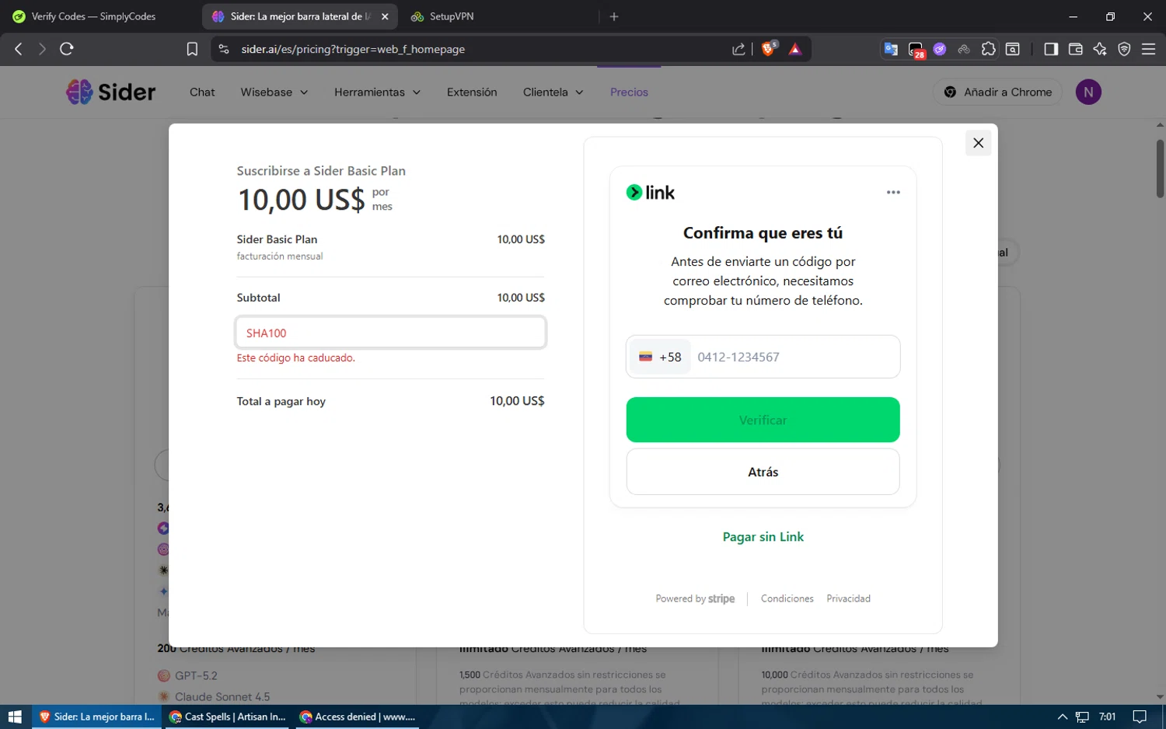Click the page vertical scrollbar
The image size is (1166, 729).
(x=1160, y=167)
